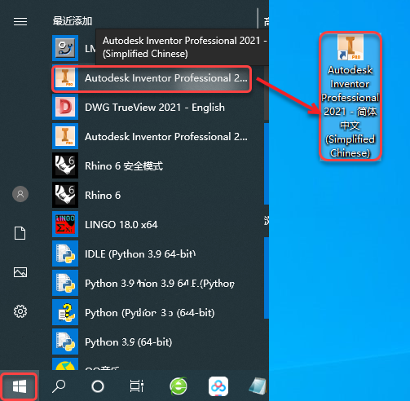Click the Rhino 6 app icon
Image resolution: width=410 pixels, height=401 pixels.
click(x=65, y=195)
